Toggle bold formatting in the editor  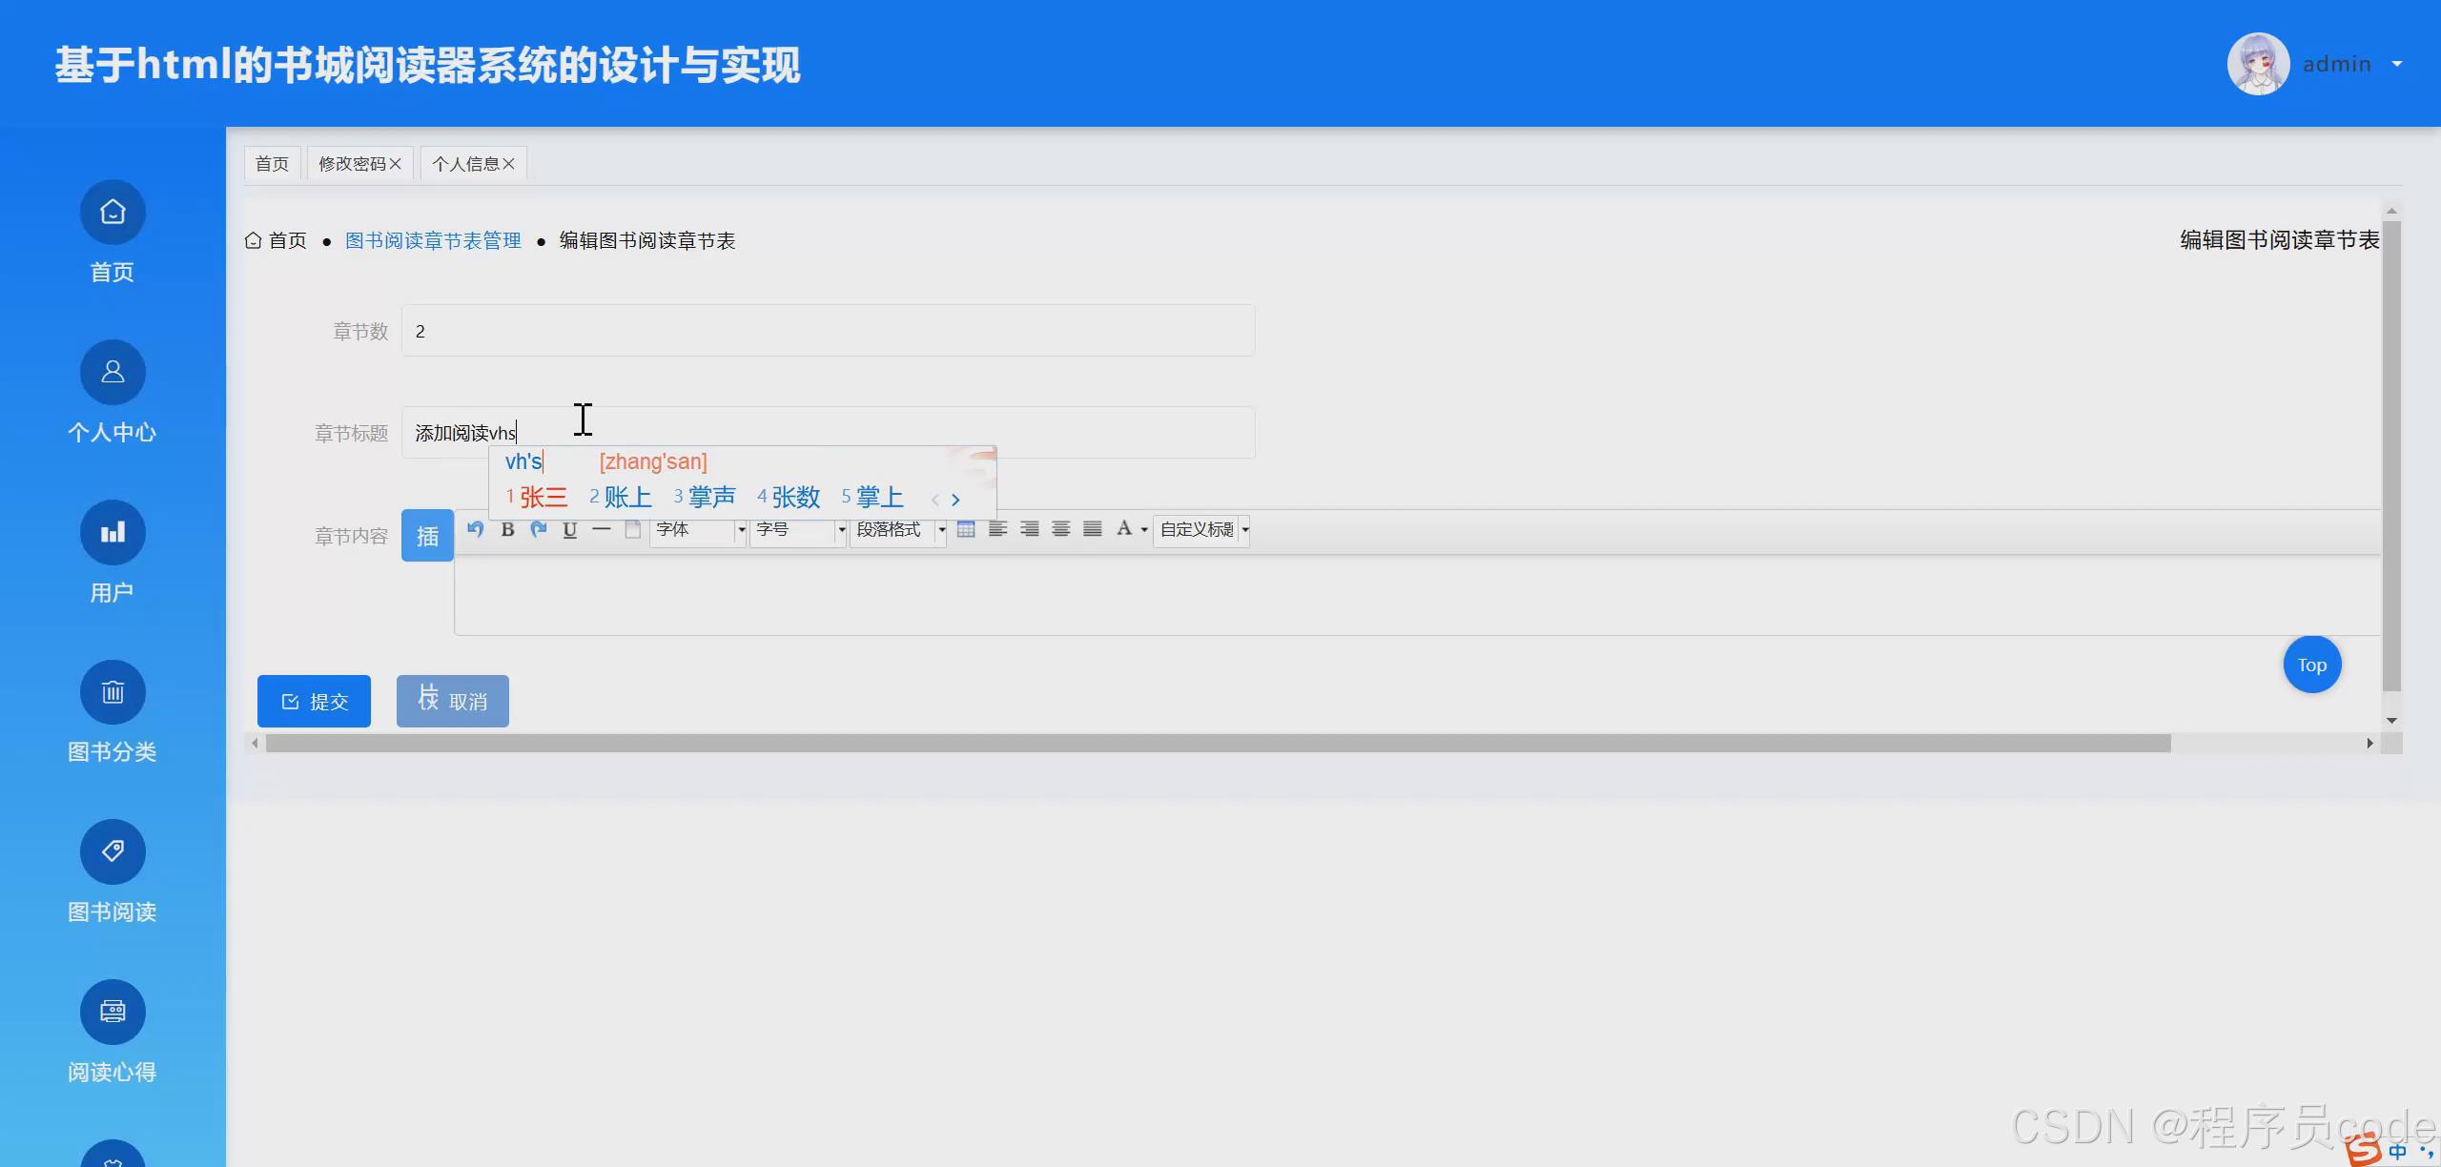click(x=507, y=529)
